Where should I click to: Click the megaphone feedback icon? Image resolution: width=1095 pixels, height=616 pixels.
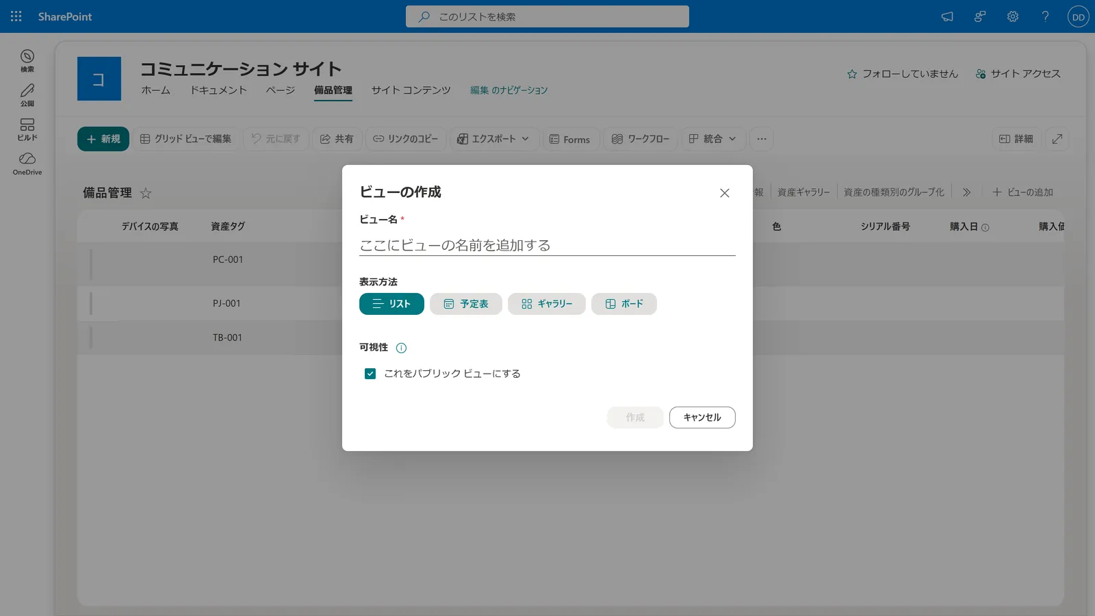point(947,16)
